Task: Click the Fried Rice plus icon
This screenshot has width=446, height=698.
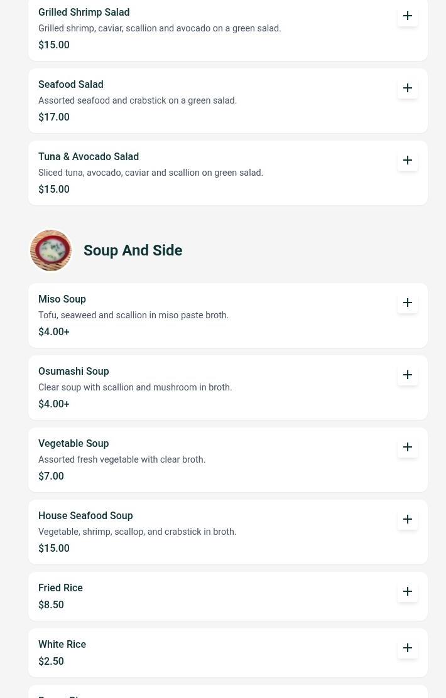Action: coord(408,591)
